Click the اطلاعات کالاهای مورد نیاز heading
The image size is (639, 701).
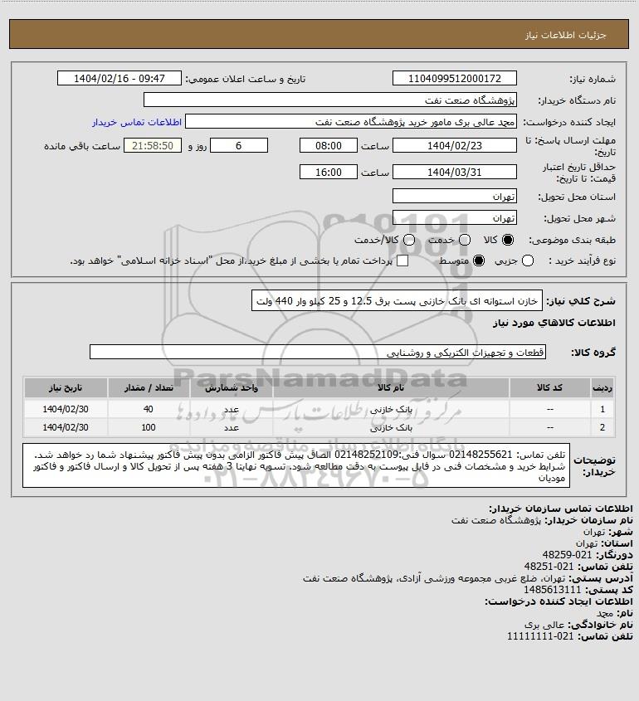point(554,323)
